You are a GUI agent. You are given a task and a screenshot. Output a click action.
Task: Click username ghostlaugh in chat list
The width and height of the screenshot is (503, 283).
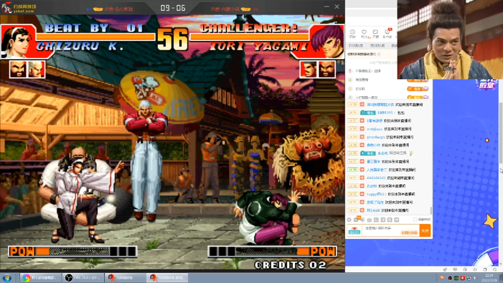(x=375, y=137)
